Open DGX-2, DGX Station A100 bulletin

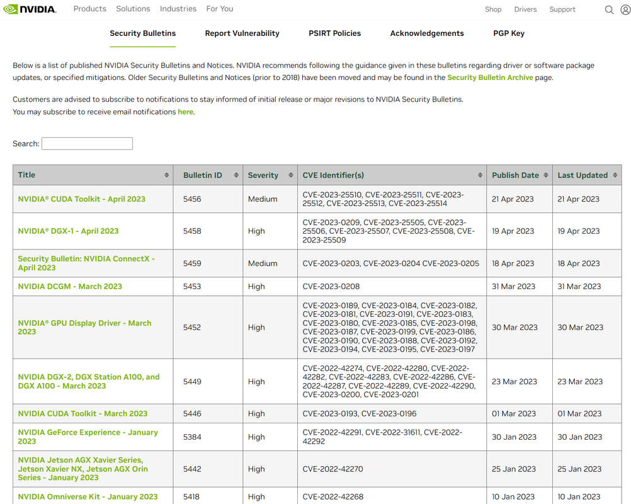click(89, 381)
